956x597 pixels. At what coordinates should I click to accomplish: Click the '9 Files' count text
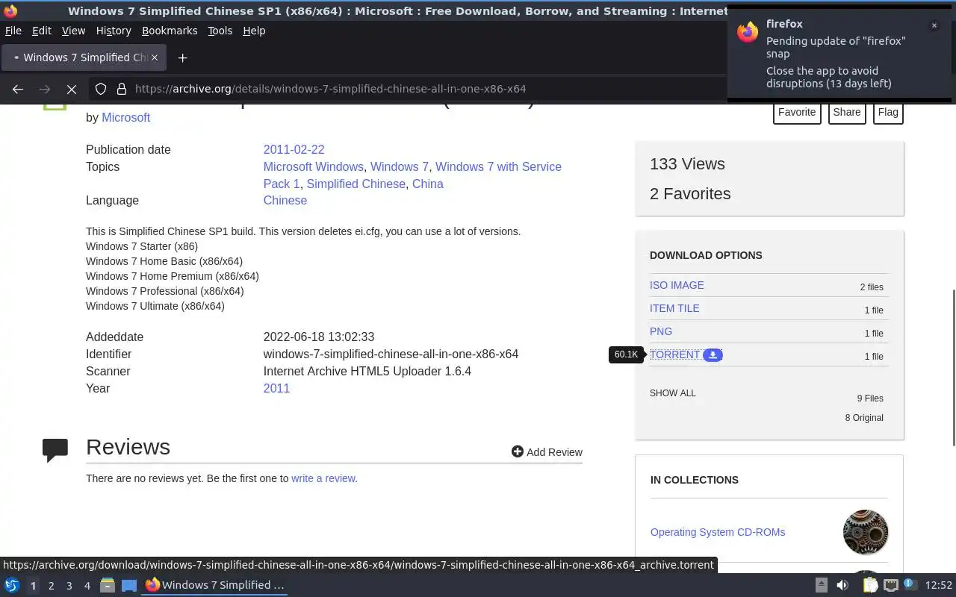click(870, 398)
